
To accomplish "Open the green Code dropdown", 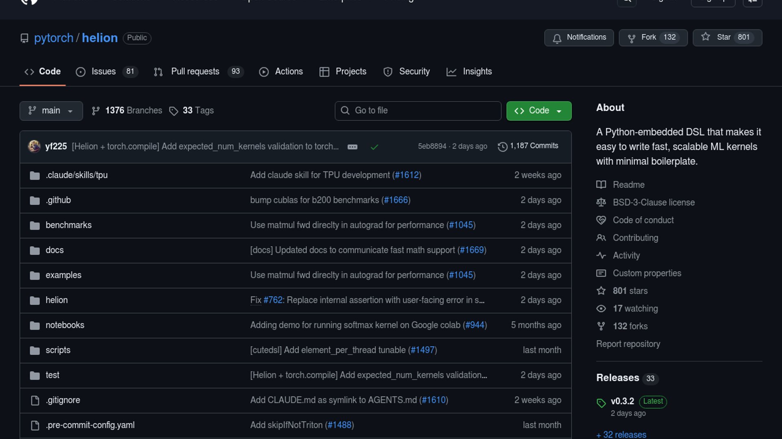I will point(538,111).
